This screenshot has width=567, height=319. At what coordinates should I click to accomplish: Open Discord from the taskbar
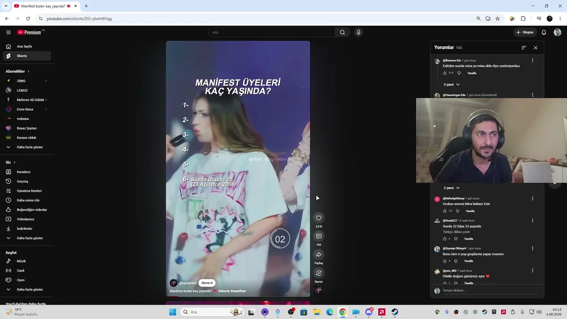369,312
